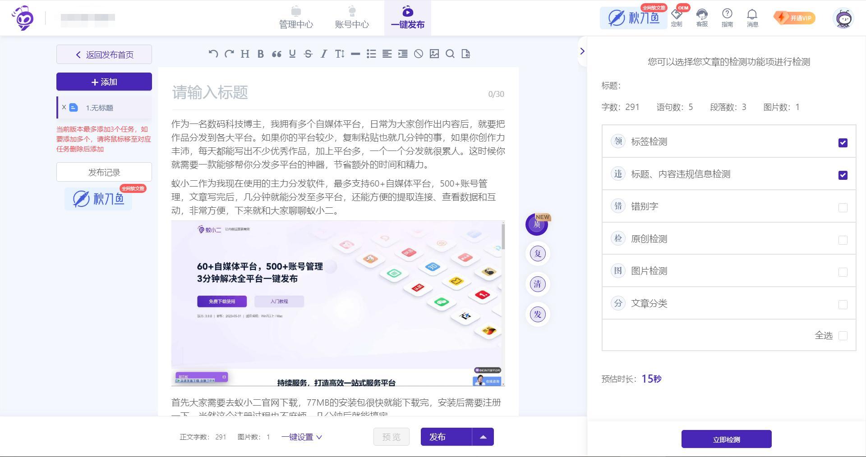Click the first paragraph starting 作为一名数码科技博主

tap(338, 144)
